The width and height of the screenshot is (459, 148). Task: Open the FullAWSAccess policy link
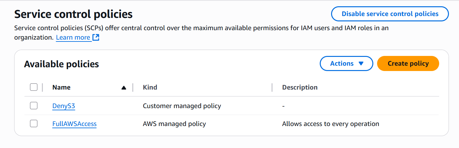click(74, 124)
